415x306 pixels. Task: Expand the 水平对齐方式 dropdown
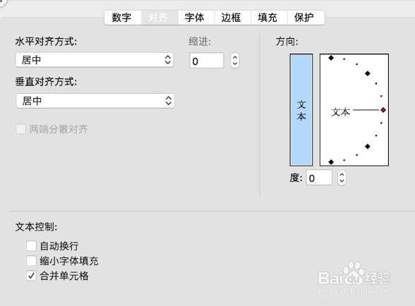pos(95,60)
